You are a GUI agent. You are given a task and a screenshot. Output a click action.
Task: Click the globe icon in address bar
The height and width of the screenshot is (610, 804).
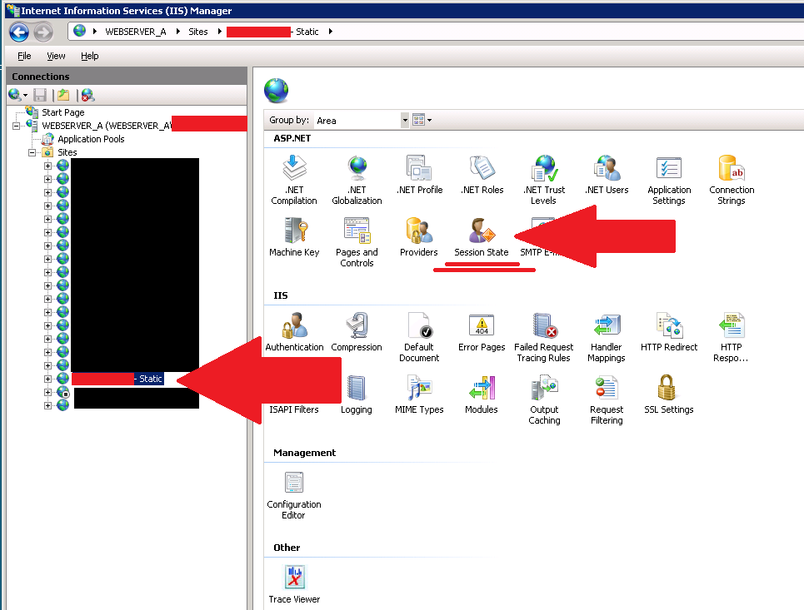pos(79,32)
